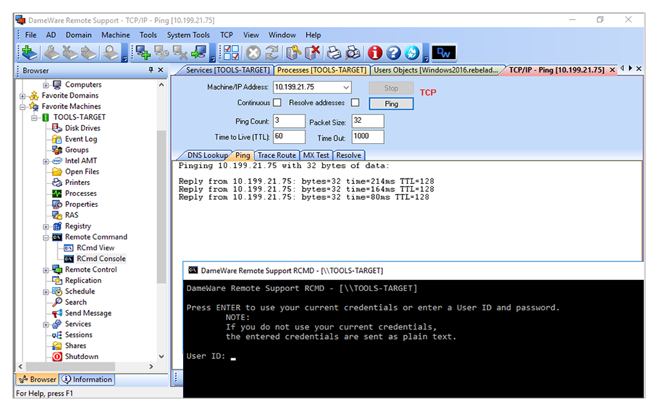Expand the Schedule tree node
The width and height of the screenshot is (658, 411).
[46, 292]
